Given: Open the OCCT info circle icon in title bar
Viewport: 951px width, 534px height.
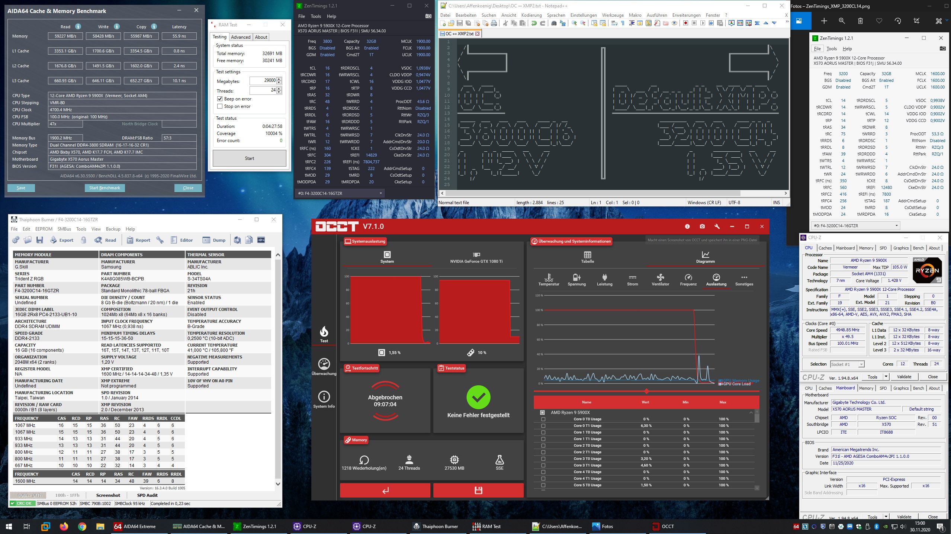Looking at the screenshot, I should tap(687, 226).
